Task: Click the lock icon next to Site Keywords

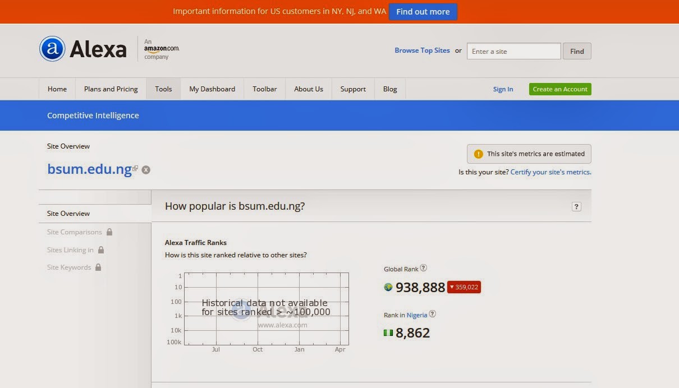Action: 98,267
